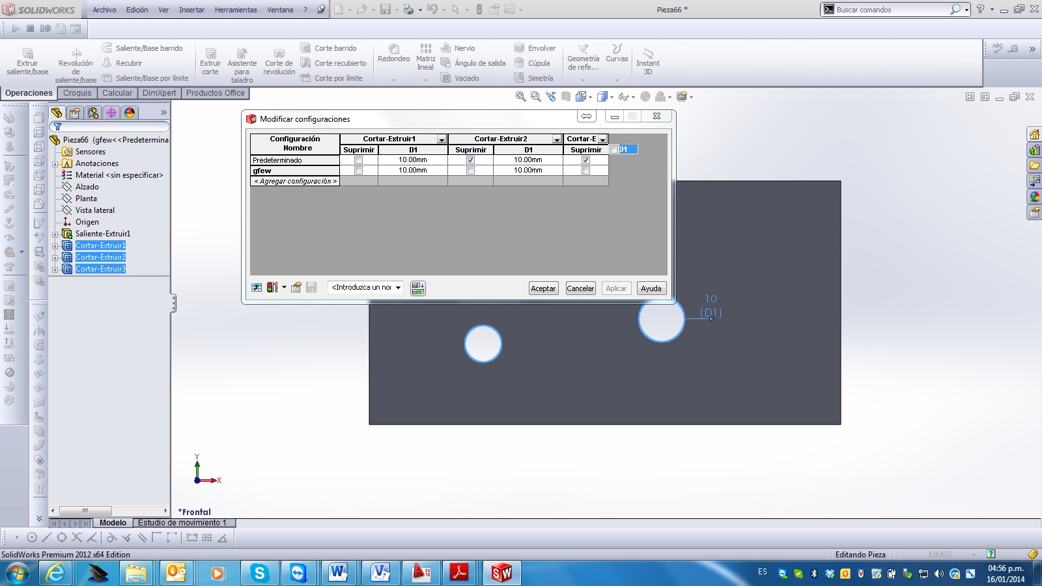The height and width of the screenshot is (586, 1042).
Task: Open the Insertar menu
Action: pyautogui.click(x=191, y=10)
